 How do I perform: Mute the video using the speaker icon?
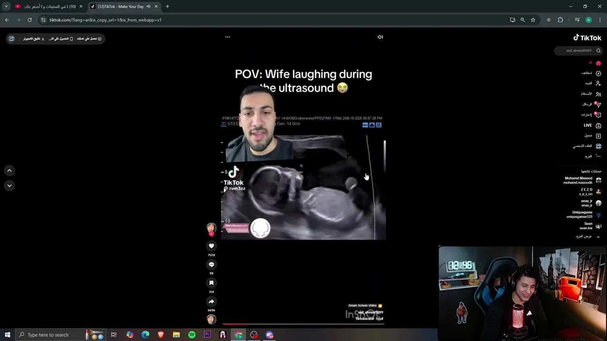point(380,37)
